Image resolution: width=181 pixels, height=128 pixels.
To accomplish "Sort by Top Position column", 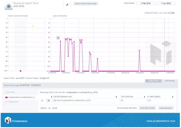I will tap(131, 97).
